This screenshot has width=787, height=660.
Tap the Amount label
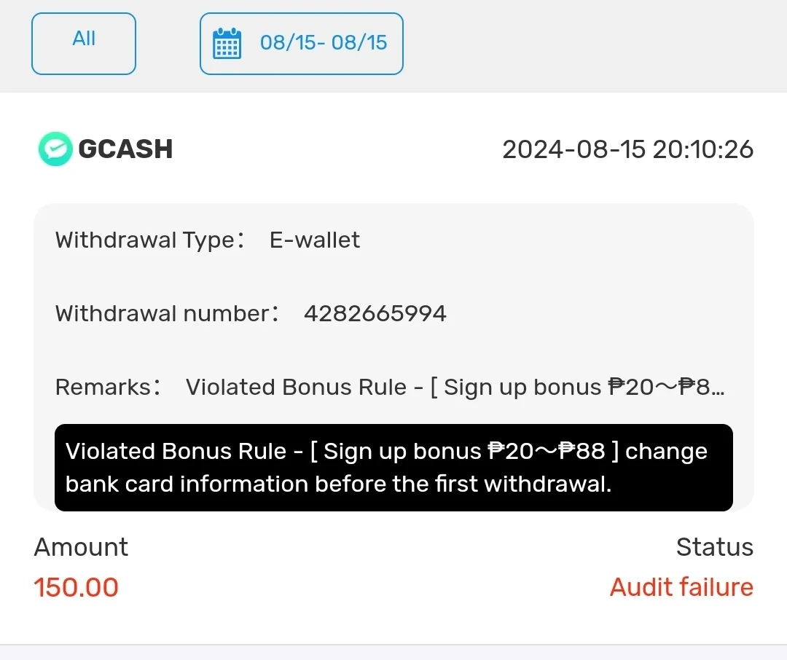click(x=81, y=547)
